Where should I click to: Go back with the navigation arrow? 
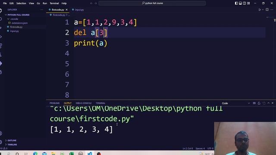91,3
